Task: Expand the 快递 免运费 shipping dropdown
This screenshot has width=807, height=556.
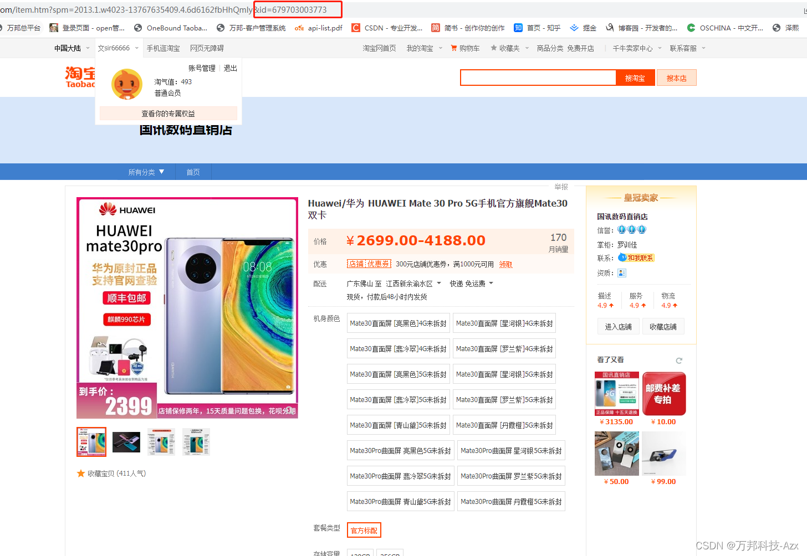Action: click(472, 284)
